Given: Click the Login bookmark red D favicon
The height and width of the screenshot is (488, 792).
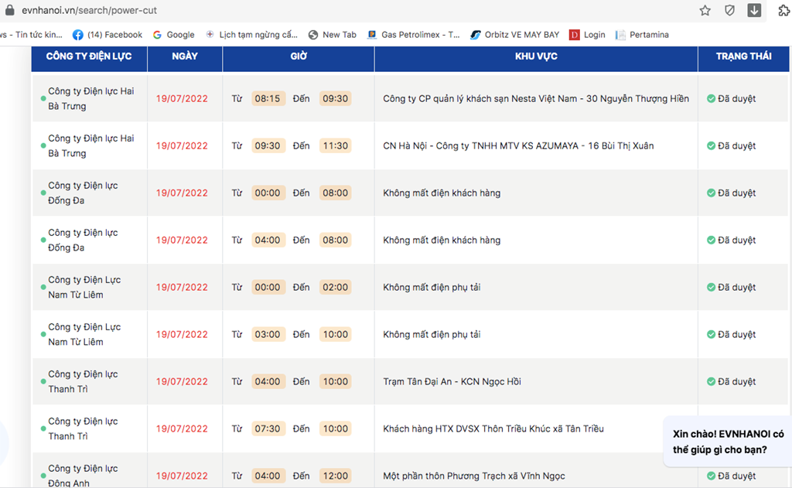Looking at the screenshot, I should (575, 35).
